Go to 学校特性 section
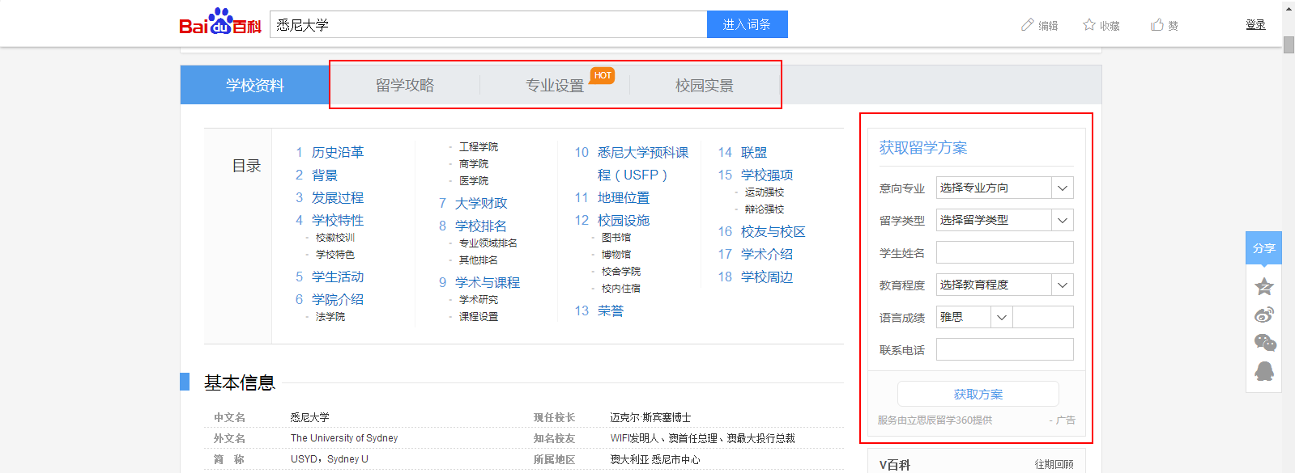 tap(338, 220)
